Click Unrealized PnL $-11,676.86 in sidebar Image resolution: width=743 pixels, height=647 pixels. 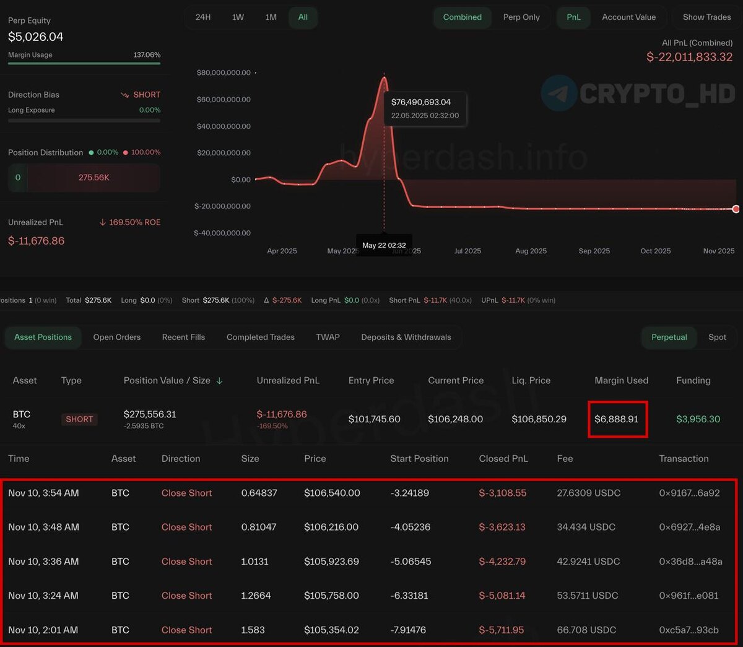click(x=36, y=241)
